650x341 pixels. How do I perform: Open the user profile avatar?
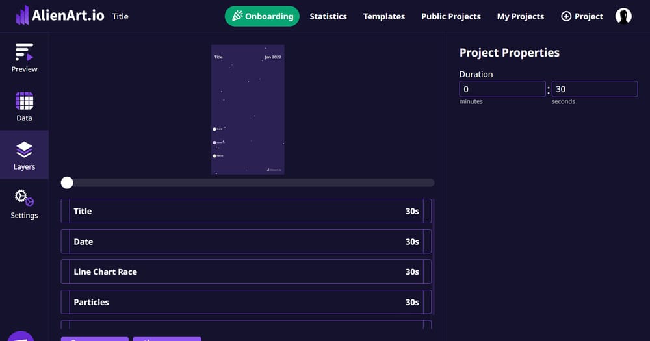pos(623,16)
